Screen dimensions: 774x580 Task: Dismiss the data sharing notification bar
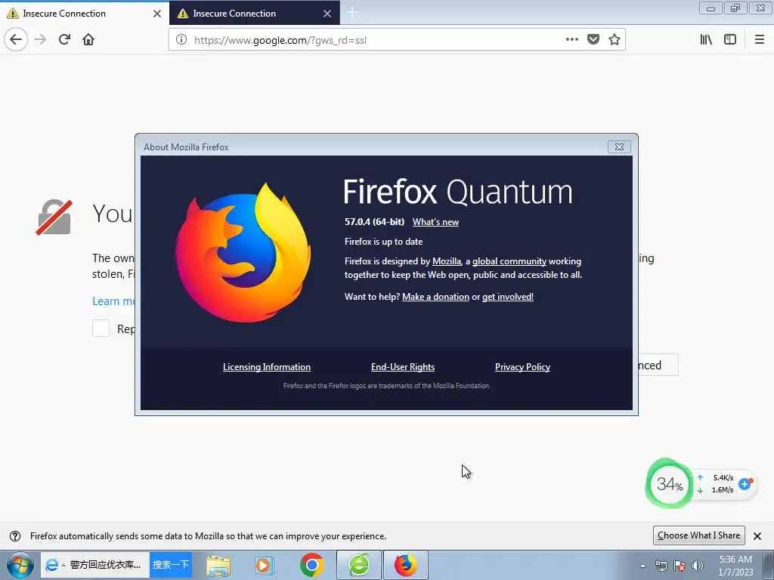pyautogui.click(x=757, y=535)
